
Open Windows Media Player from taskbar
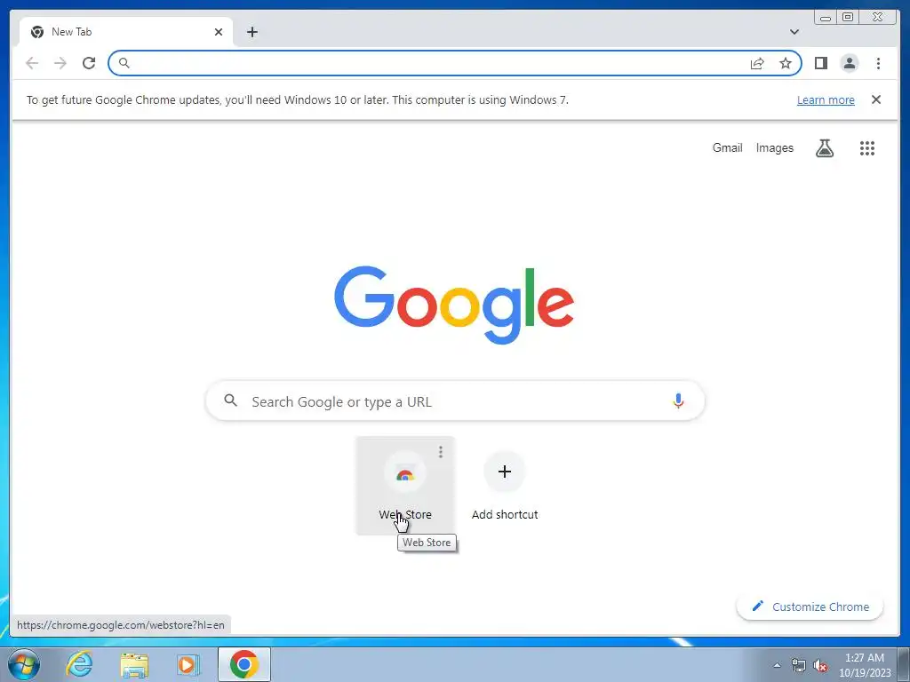(x=188, y=664)
